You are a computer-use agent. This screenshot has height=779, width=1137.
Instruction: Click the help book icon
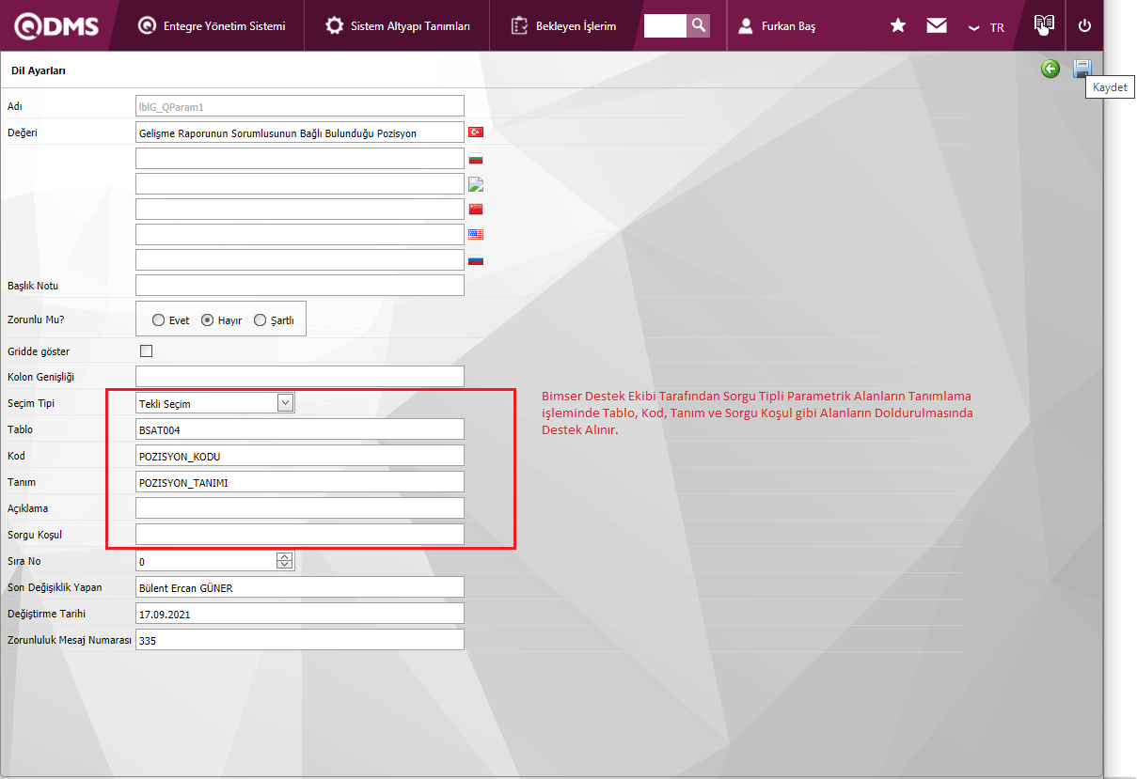[x=1044, y=25]
